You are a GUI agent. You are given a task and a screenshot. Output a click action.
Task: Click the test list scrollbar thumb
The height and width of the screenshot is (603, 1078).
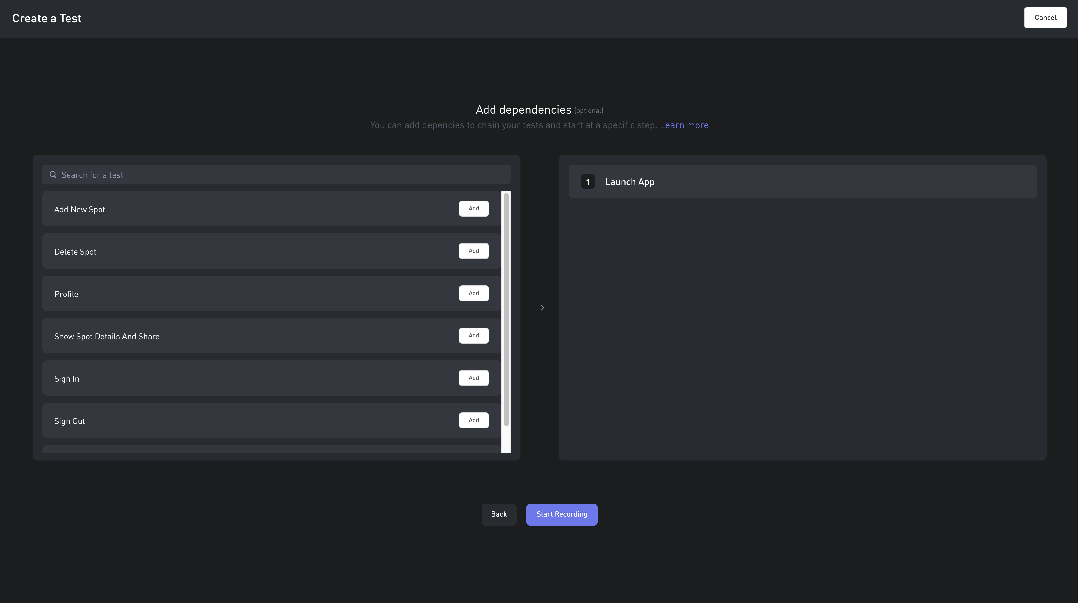(x=506, y=310)
